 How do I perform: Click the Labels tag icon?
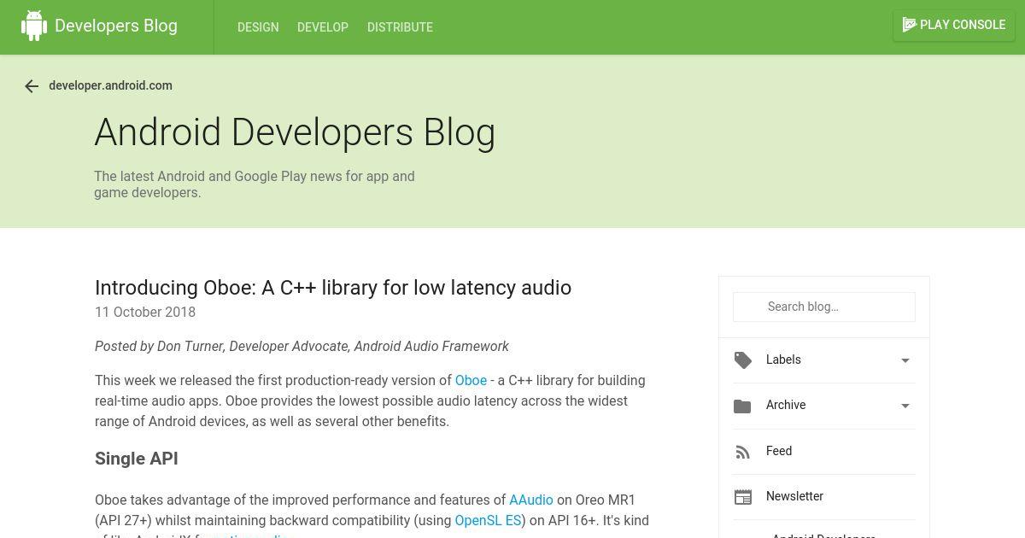pos(743,360)
